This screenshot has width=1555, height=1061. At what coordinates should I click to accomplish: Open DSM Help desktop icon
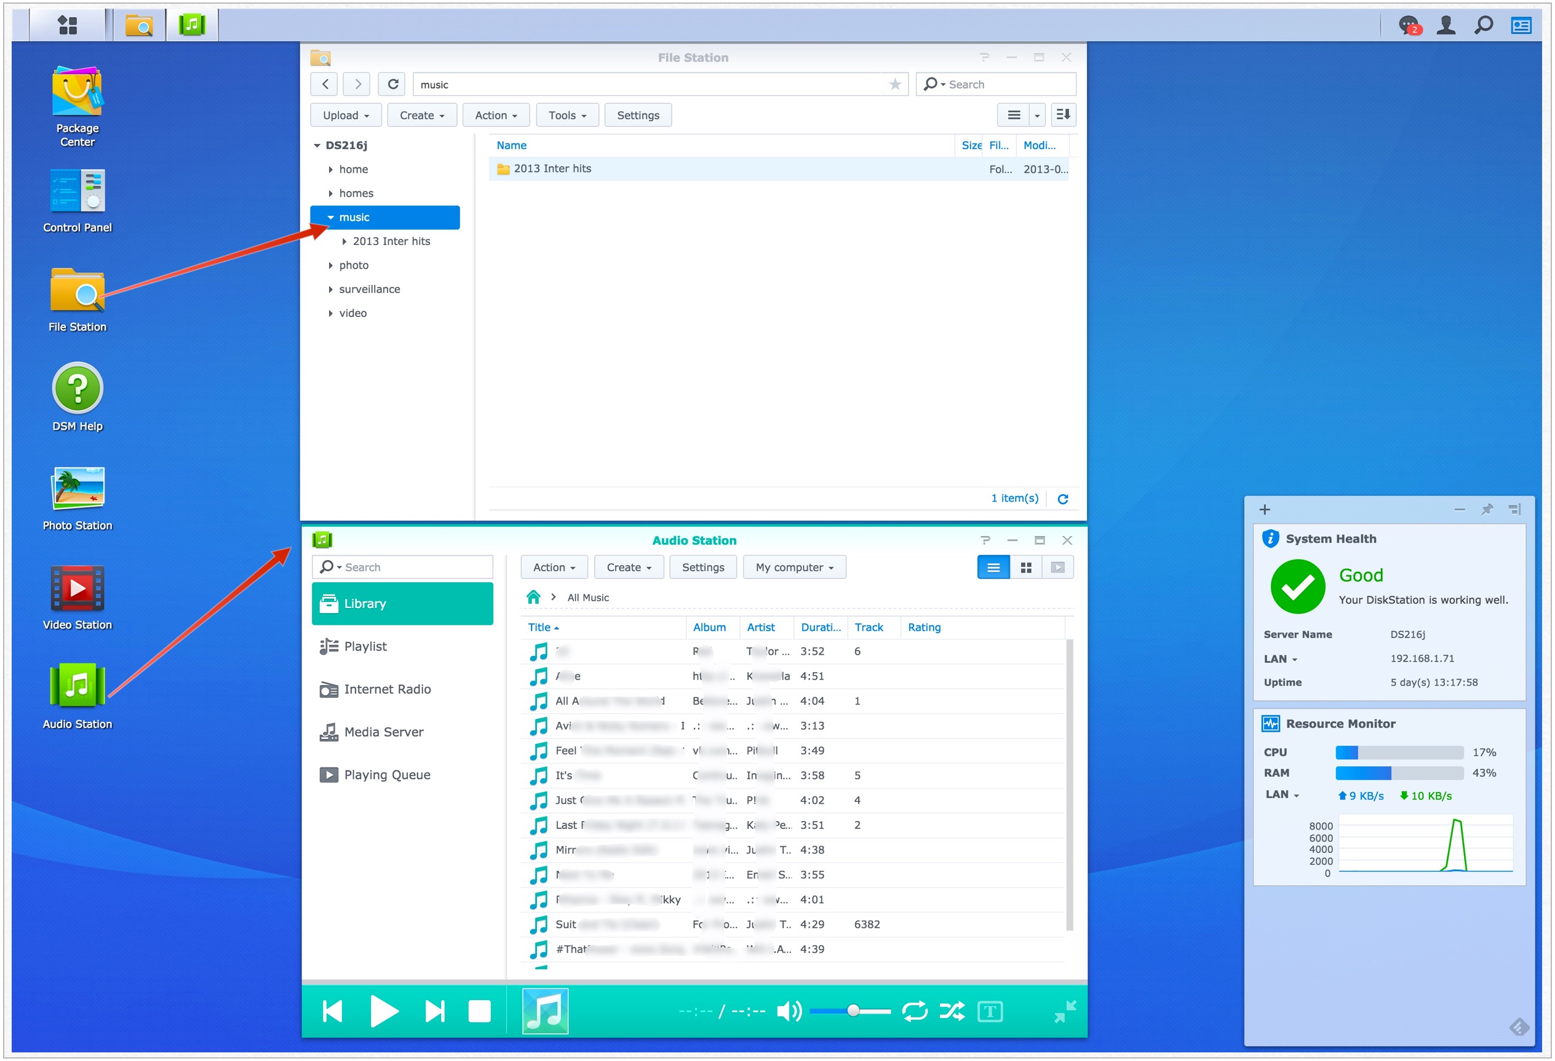[x=77, y=397]
